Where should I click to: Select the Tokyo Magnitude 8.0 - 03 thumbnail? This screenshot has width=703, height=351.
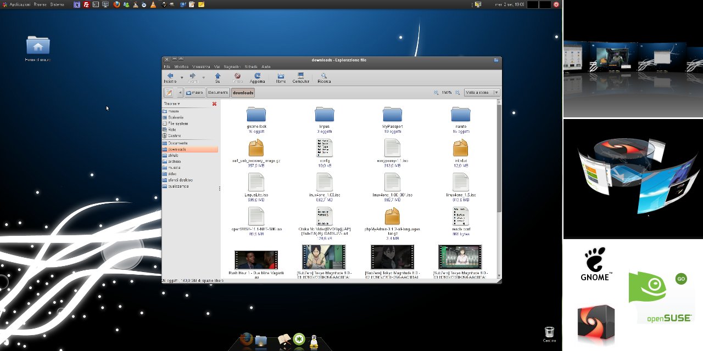pyautogui.click(x=460, y=257)
